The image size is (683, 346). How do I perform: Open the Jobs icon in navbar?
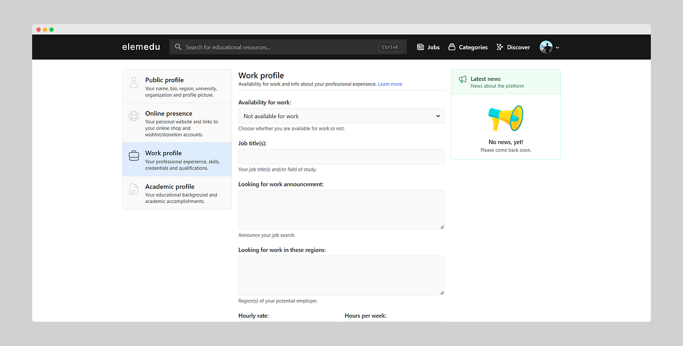click(421, 47)
